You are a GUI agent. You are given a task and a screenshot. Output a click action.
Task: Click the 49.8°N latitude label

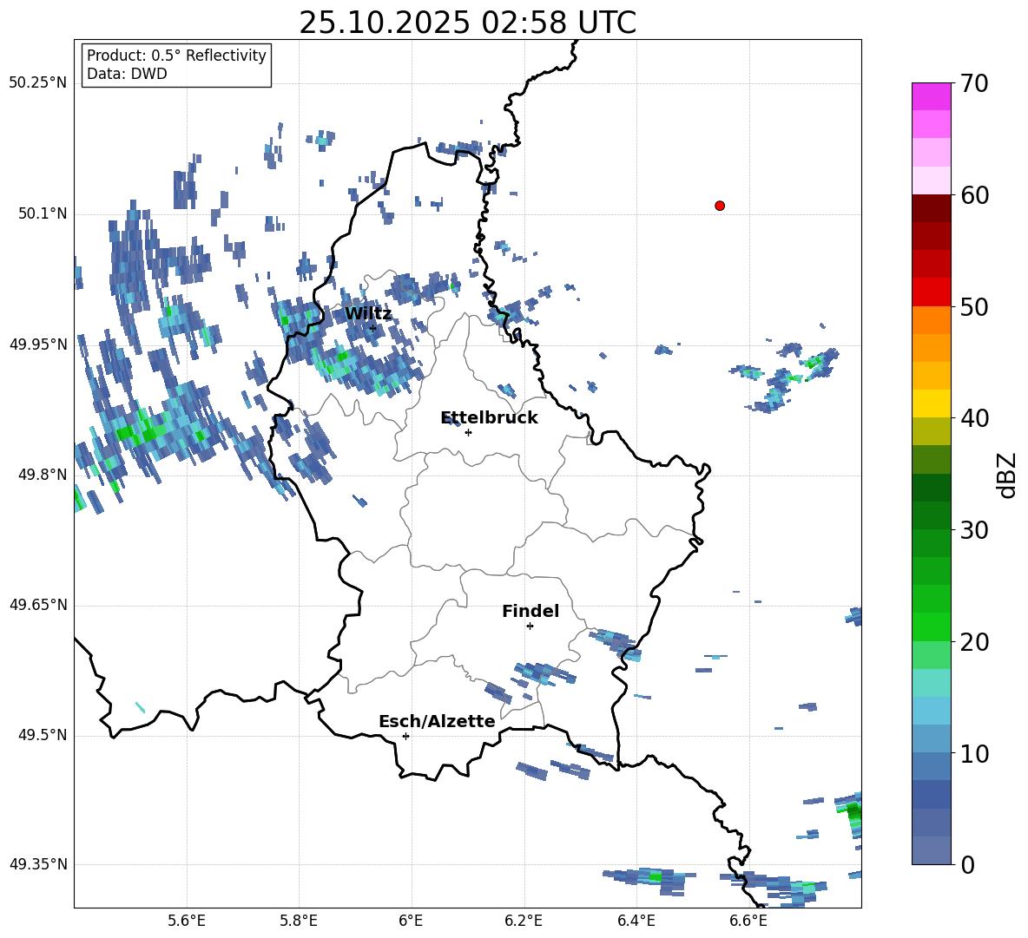click(x=42, y=475)
